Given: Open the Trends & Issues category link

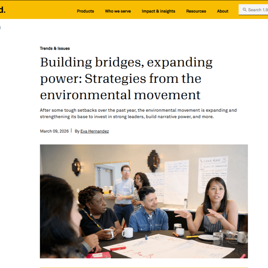Looking at the screenshot, I should click(55, 48).
